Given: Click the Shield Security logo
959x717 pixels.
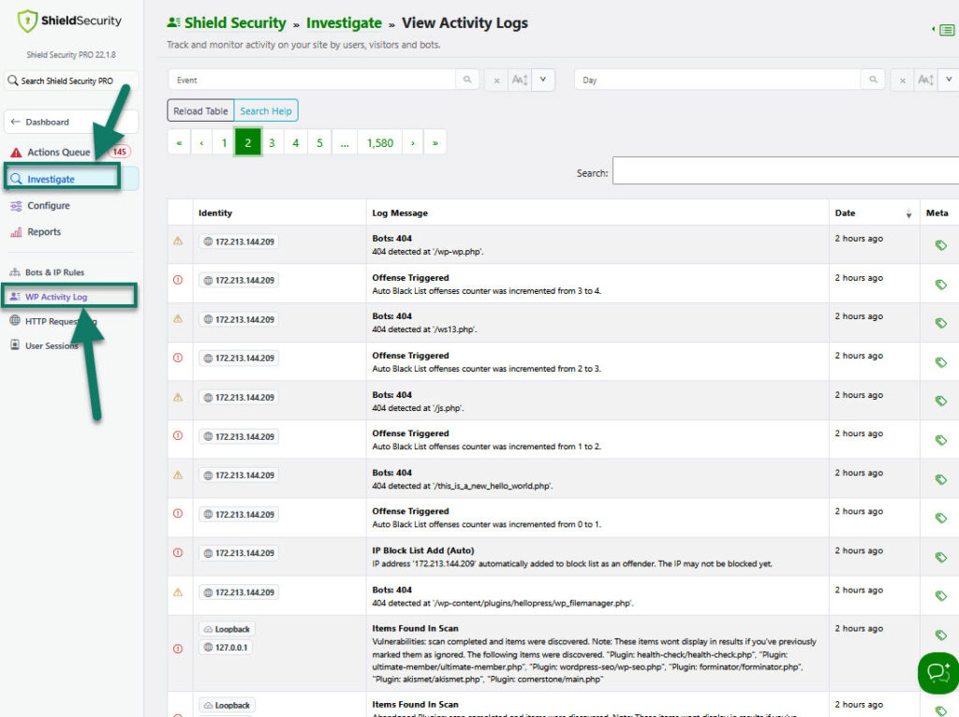Looking at the screenshot, I should click(69, 21).
